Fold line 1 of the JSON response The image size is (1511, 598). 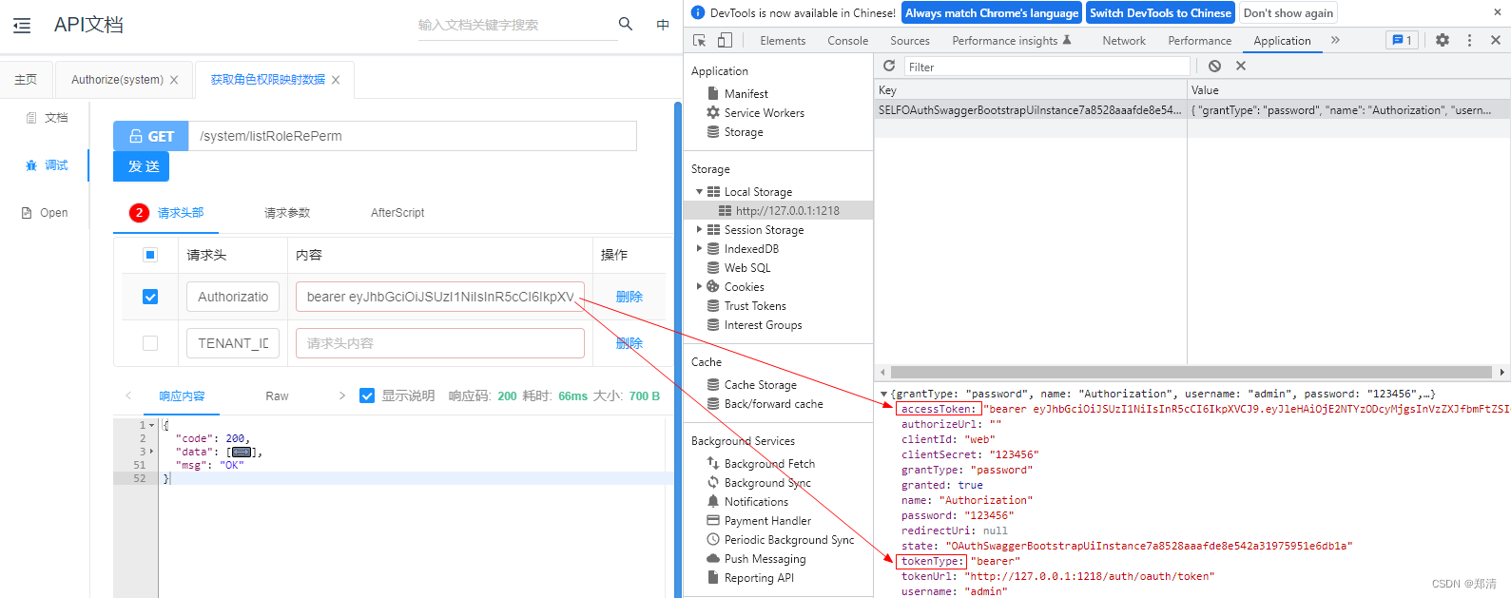(x=151, y=425)
